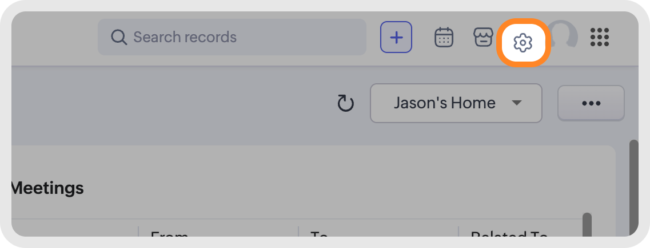Click the blue plus create button
Viewport: 650px width, 248px height.
point(396,38)
